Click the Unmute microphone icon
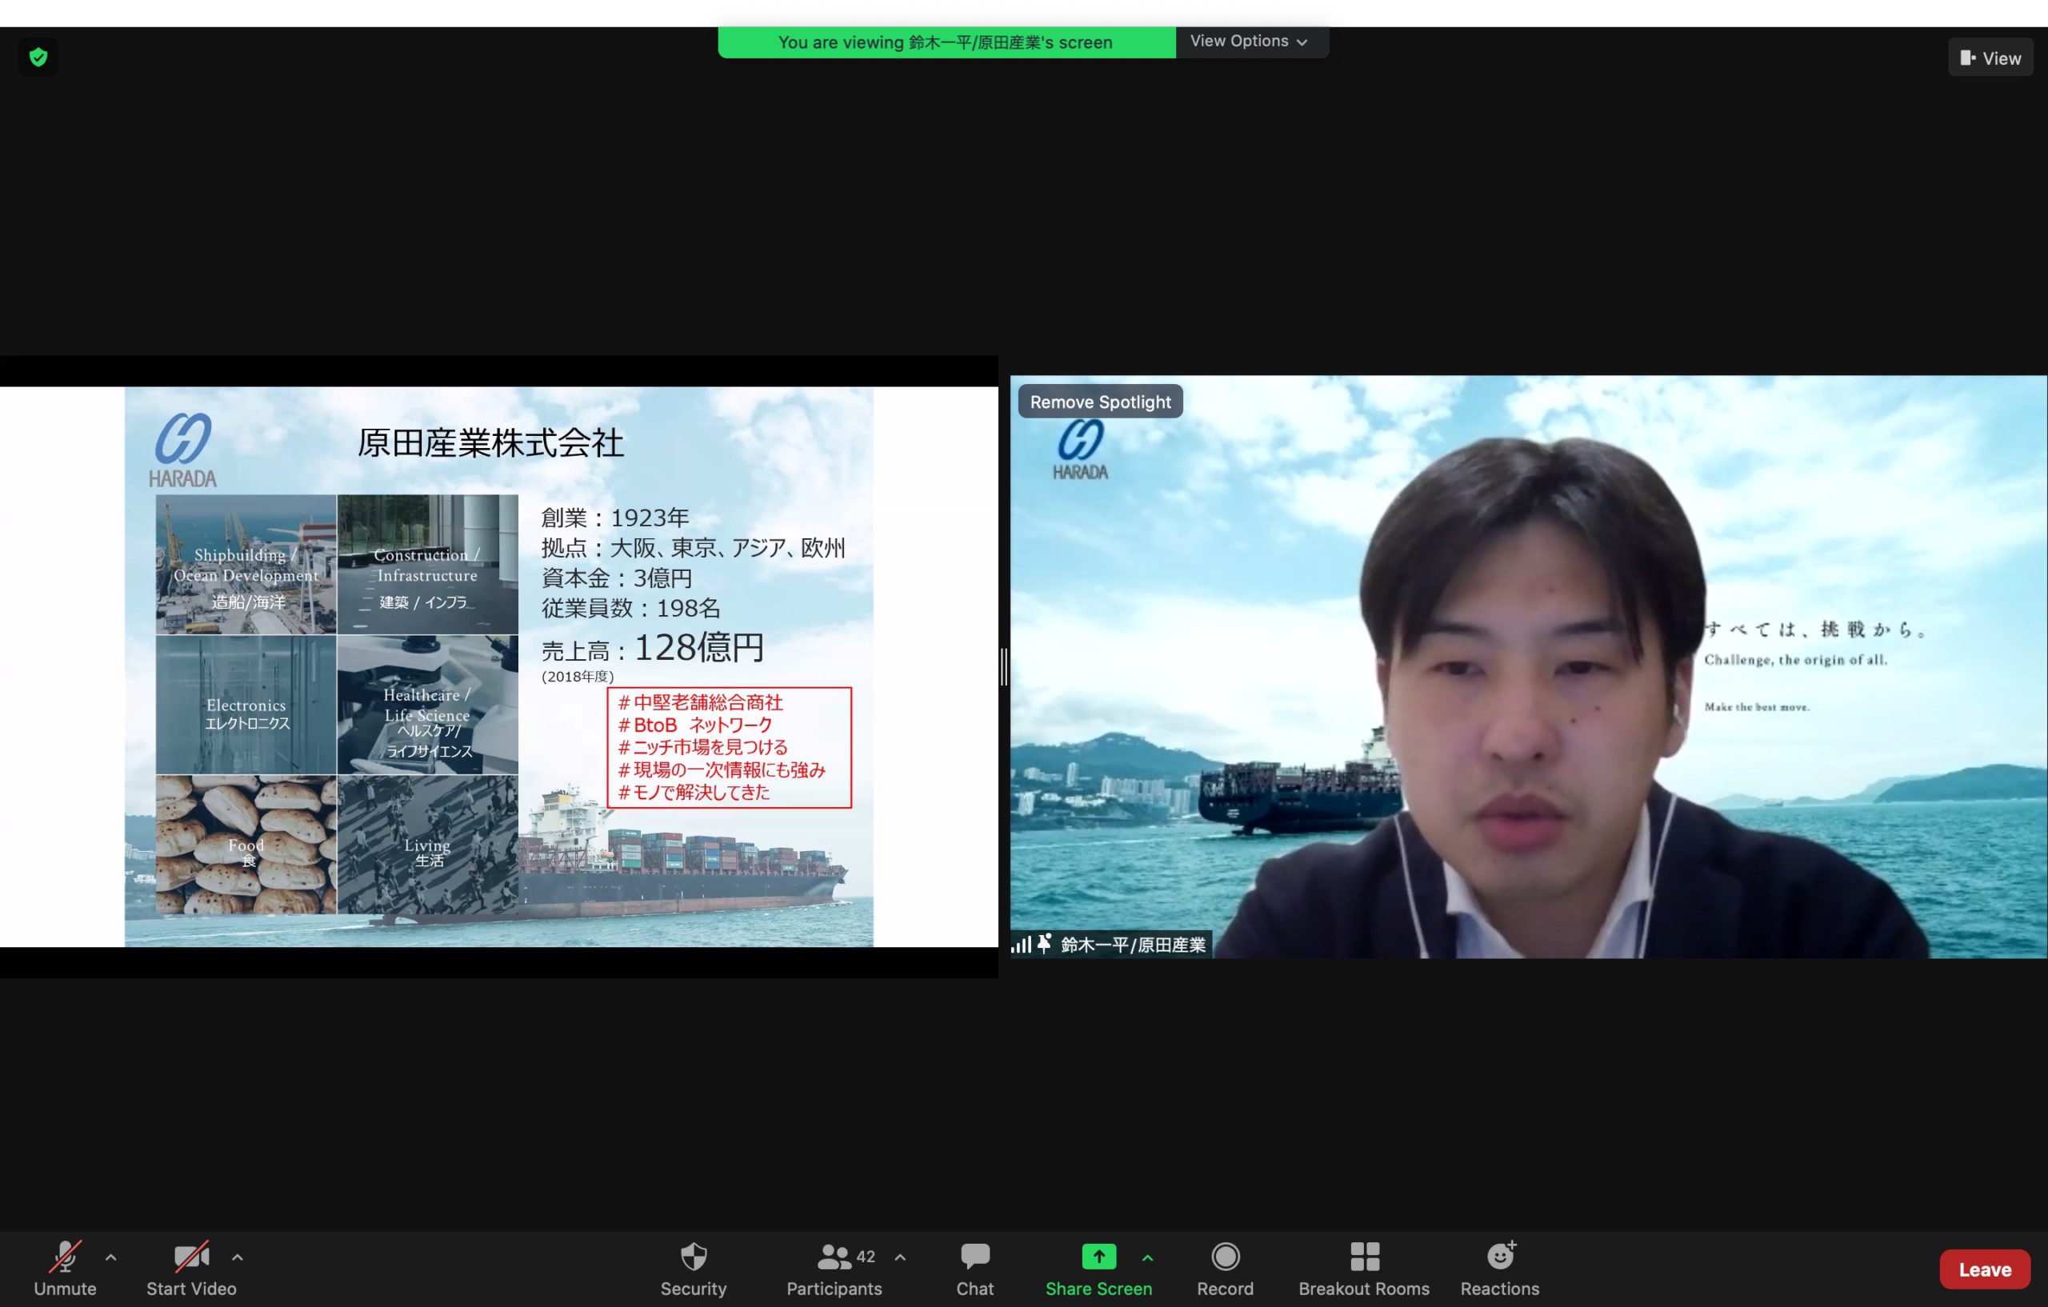Image resolution: width=2048 pixels, height=1307 pixels. coord(66,1256)
